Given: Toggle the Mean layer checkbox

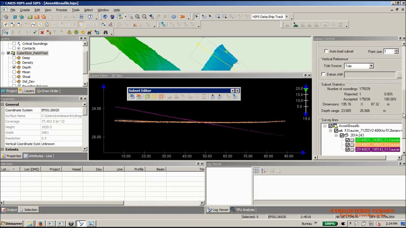Looking at the screenshot, I should click(14, 72).
